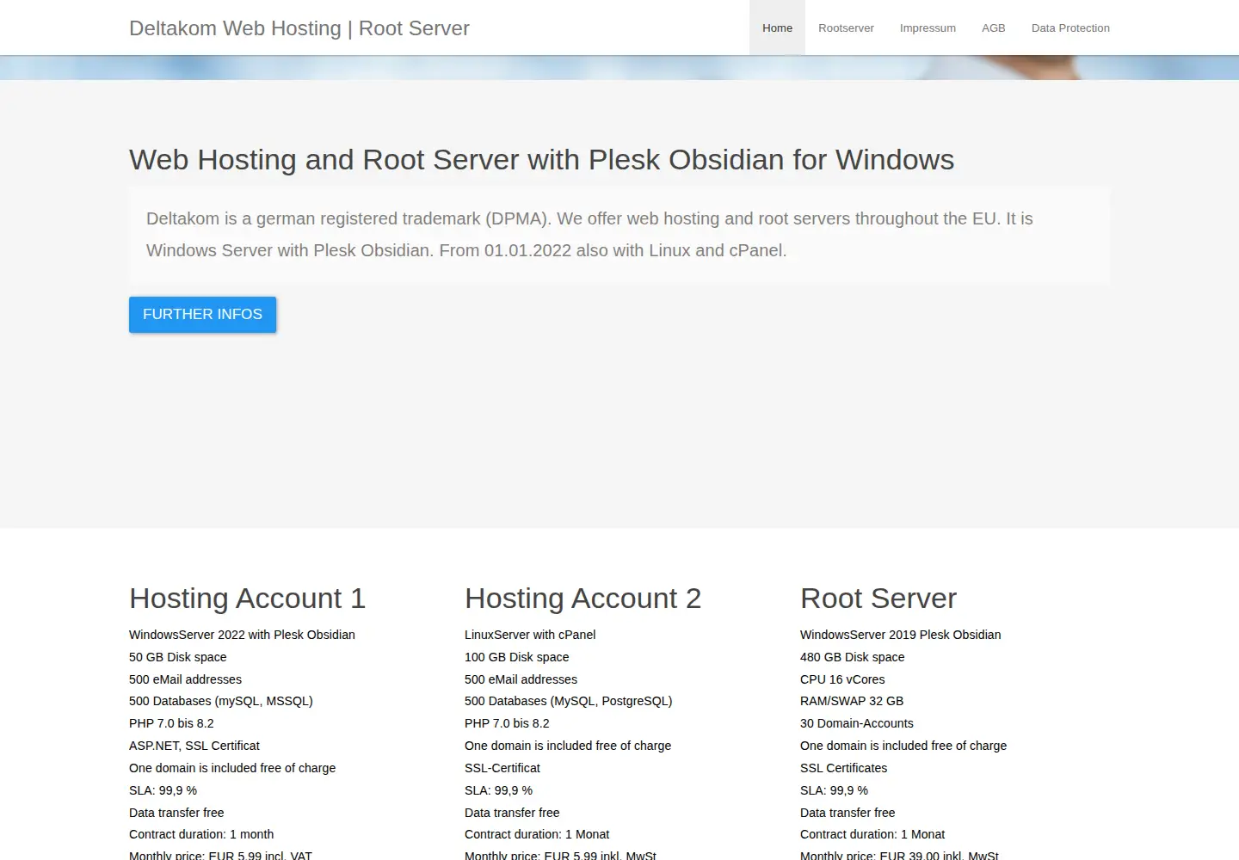
Task: Open the Home navigation item
Action: (777, 28)
